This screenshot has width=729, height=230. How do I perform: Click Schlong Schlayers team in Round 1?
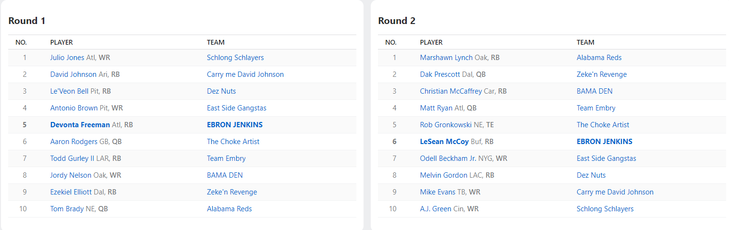(x=235, y=58)
